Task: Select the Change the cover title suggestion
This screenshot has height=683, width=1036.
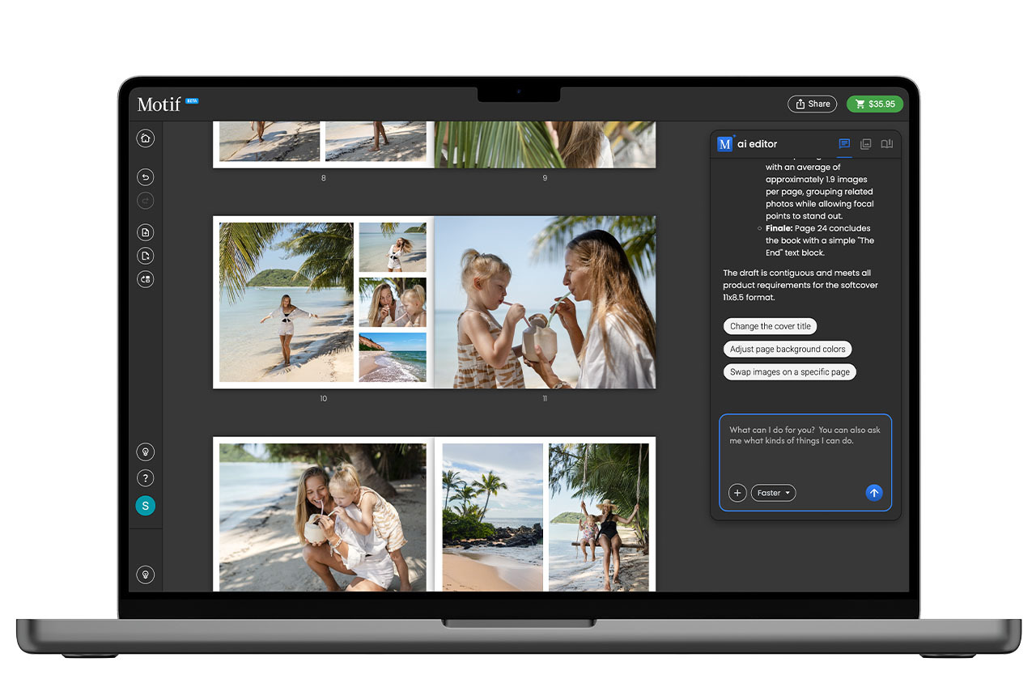Action: click(x=770, y=326)
